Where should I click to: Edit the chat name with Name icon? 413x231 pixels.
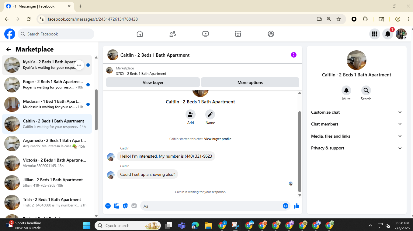pos(210,115)
